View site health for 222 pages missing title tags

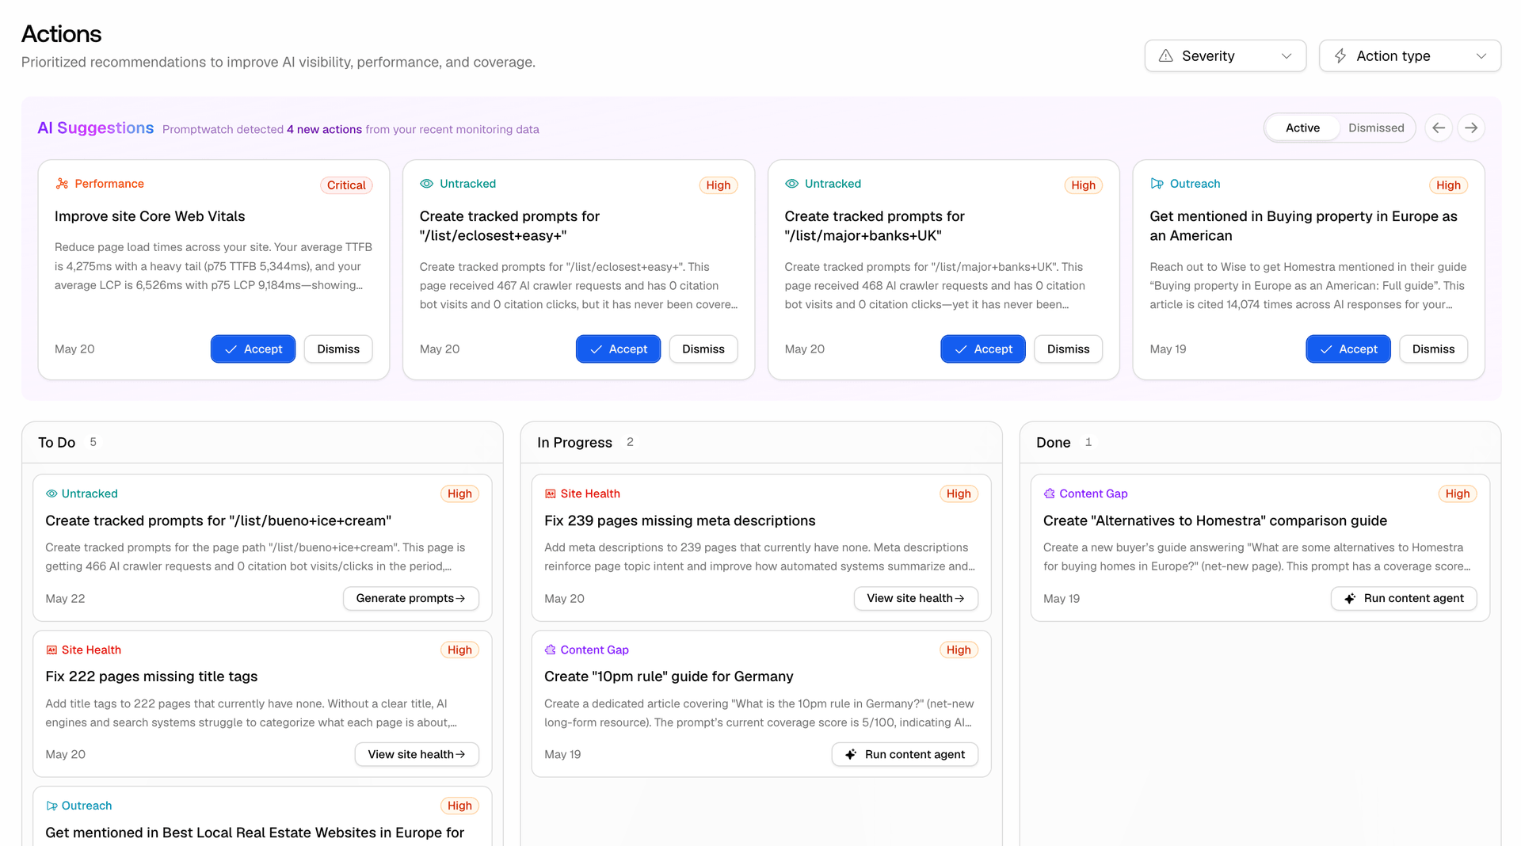417,754
